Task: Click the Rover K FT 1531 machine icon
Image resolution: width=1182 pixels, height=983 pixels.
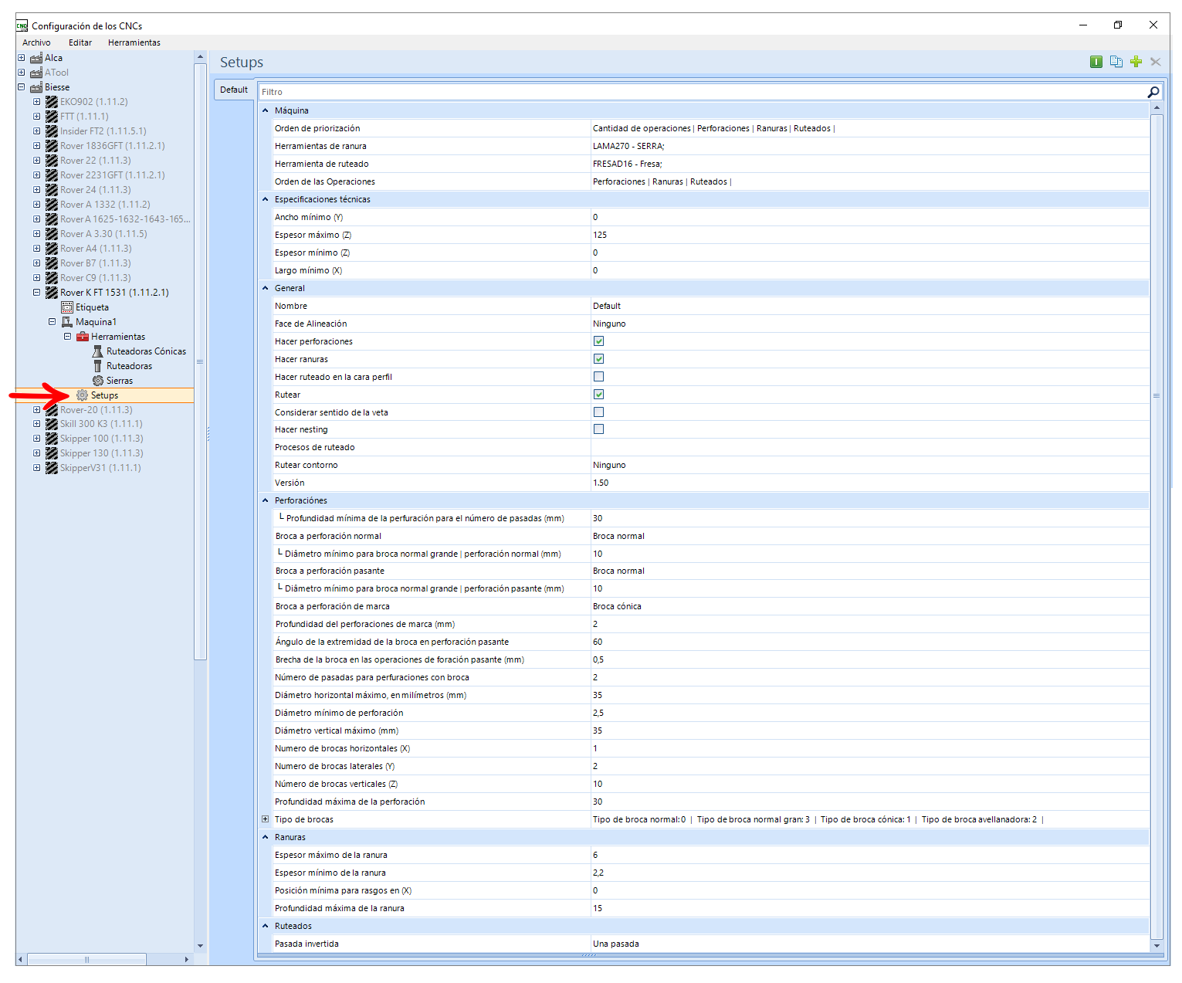Action: tap(52, 293)
